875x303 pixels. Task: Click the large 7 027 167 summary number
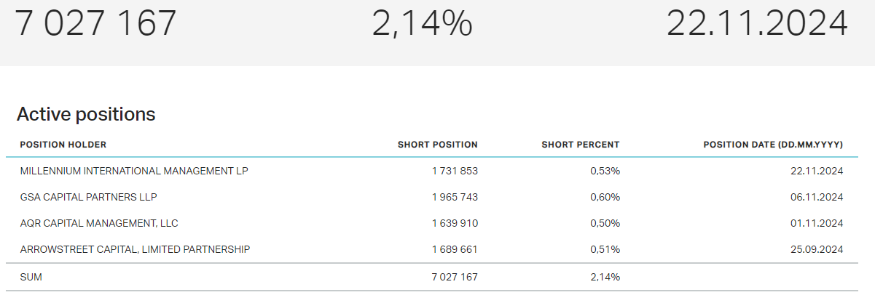[x=96, y=23]
